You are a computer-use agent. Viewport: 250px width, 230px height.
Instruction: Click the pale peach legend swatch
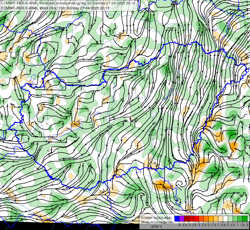coord(221,218)
